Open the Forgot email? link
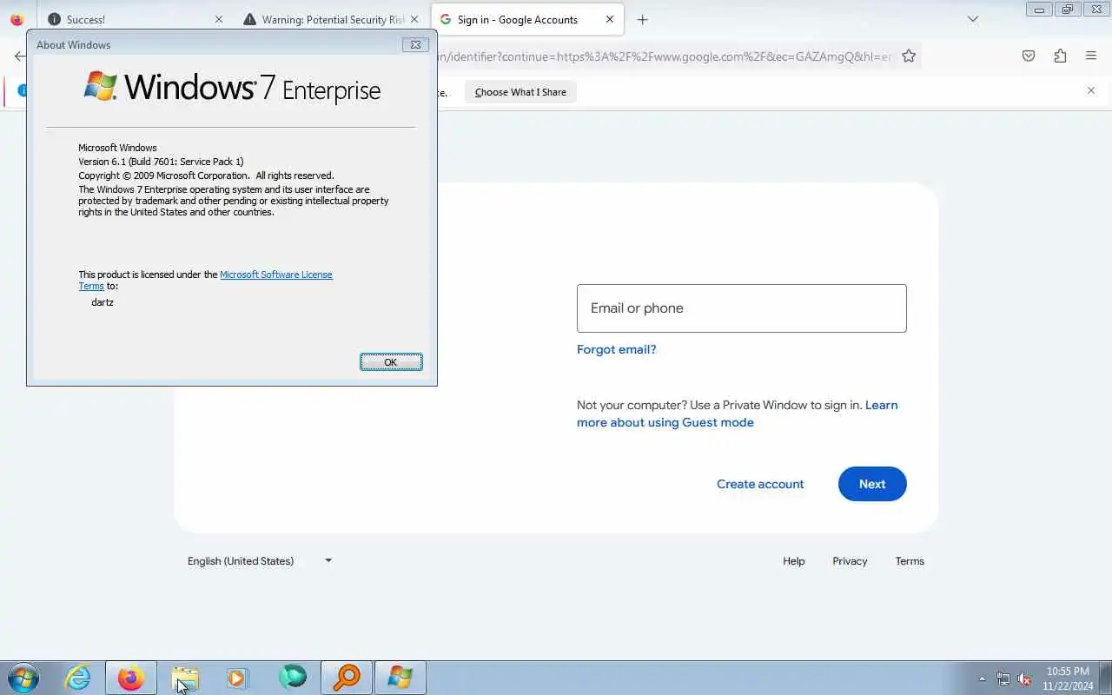Image resolution: width=1112 pixels, height=695 pixels. coord(616,349)
